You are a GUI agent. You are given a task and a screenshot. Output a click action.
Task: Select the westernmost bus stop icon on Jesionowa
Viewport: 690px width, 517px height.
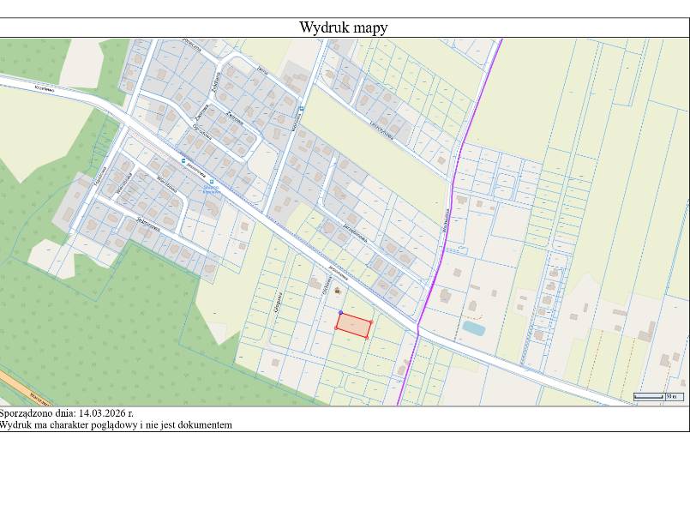pyautogui.click(x=183, y=159)
